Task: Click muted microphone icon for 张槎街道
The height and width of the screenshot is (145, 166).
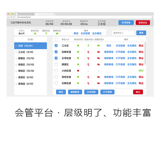Action: click(88, 52)
